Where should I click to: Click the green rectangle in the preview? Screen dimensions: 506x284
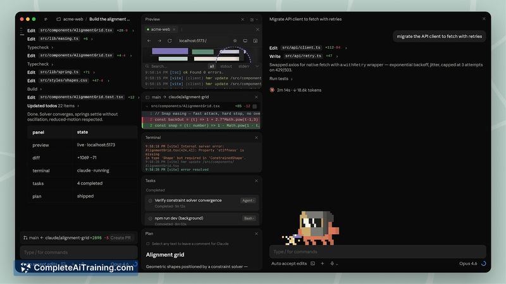(x=202, y=52)
